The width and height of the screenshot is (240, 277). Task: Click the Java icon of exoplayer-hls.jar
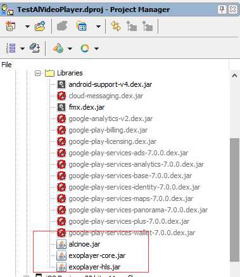[x=61, y=267]
